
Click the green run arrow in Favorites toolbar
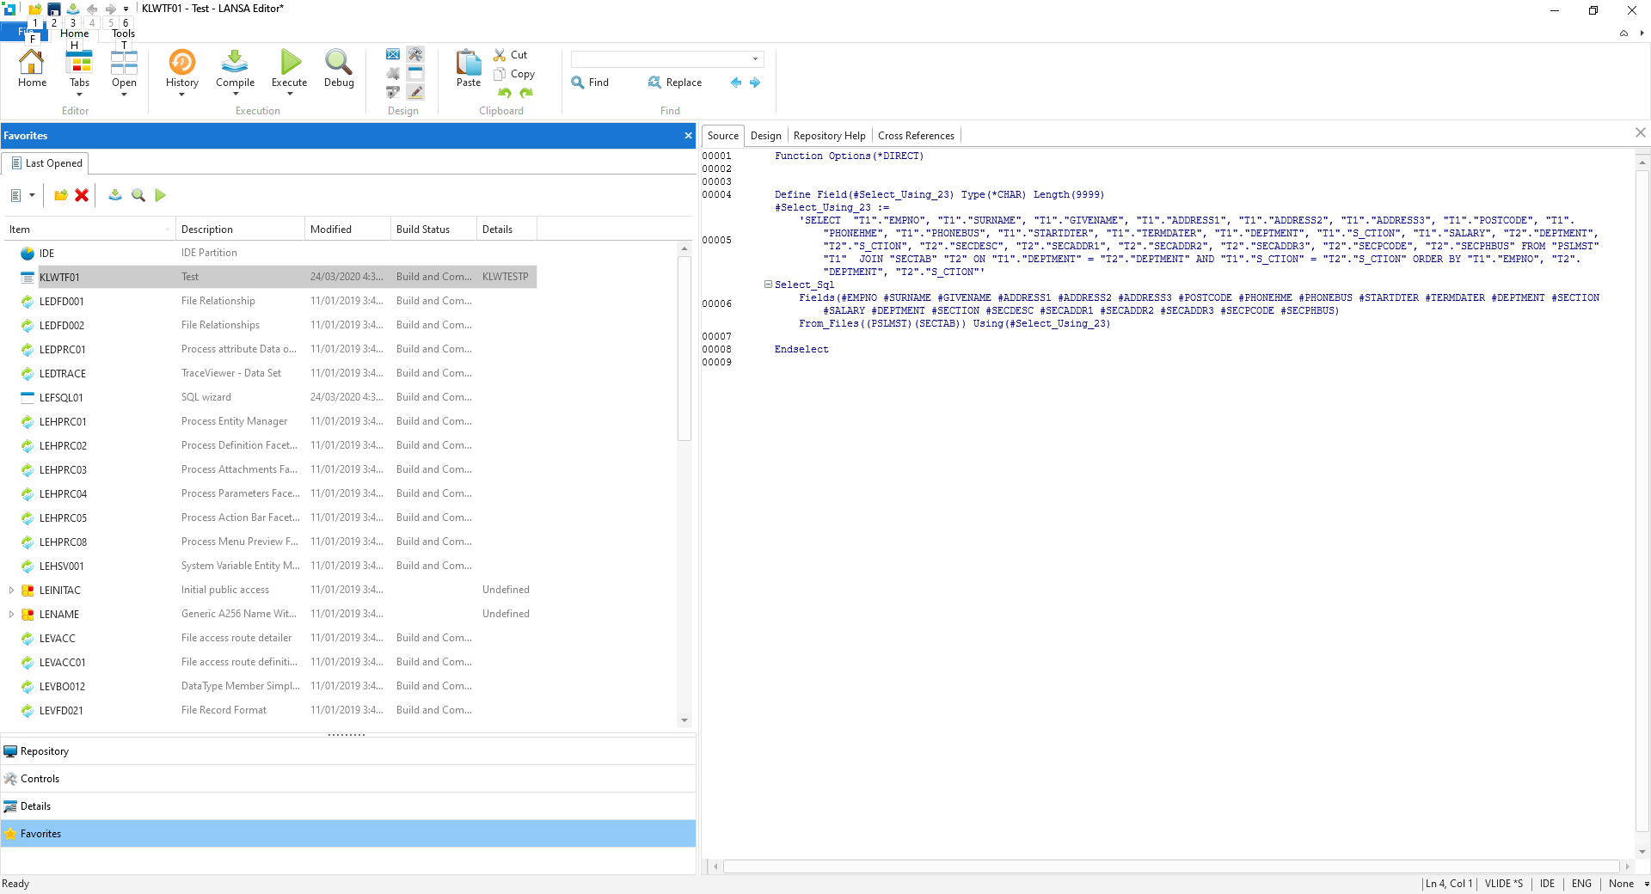[160, 195]
